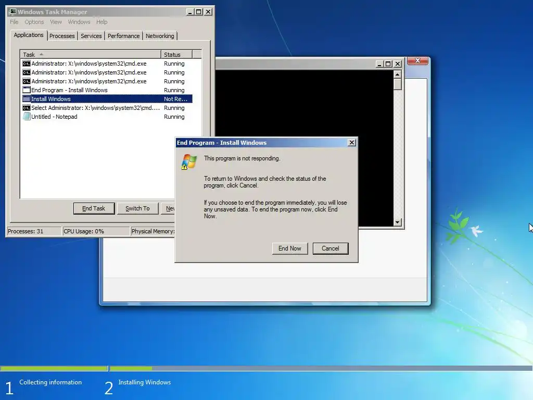Switch to the Performance tab
The image size is (533, 400).
(123, 36)
